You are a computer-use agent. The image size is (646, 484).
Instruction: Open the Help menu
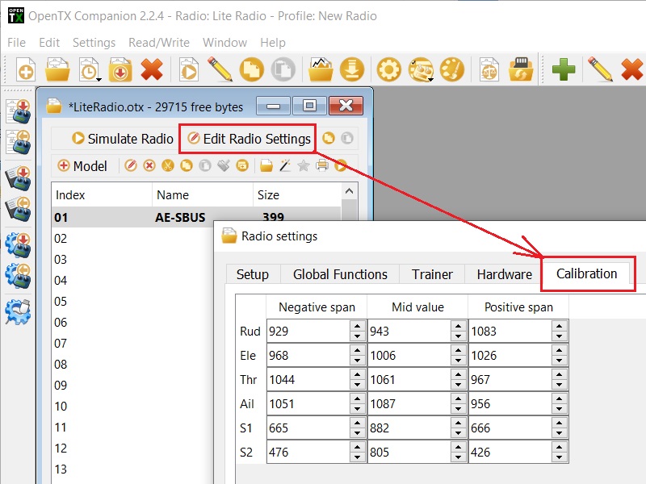pos(273,43)
